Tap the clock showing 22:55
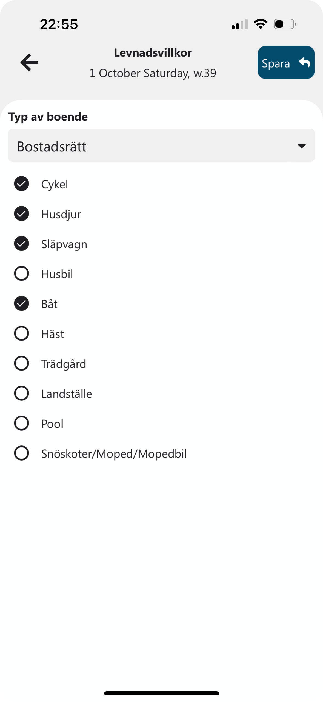 click(x=59, y=24)
